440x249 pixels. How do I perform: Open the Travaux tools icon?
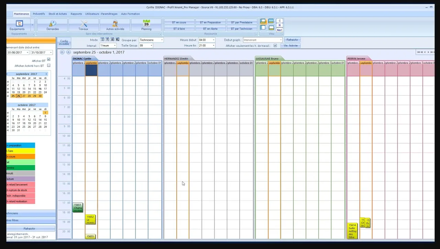[83, 25]
